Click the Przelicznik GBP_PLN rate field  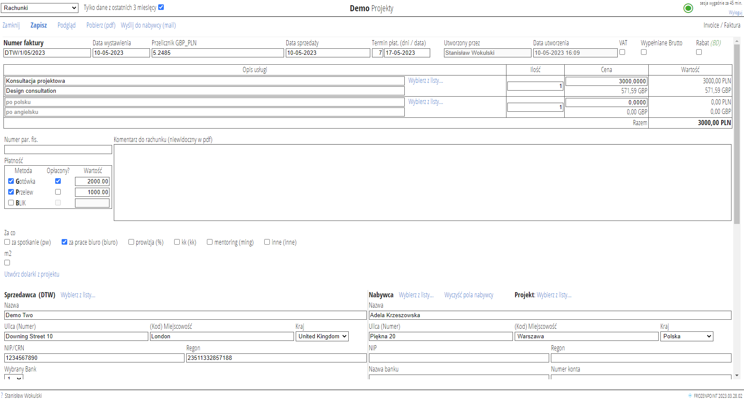pos(218,53)
